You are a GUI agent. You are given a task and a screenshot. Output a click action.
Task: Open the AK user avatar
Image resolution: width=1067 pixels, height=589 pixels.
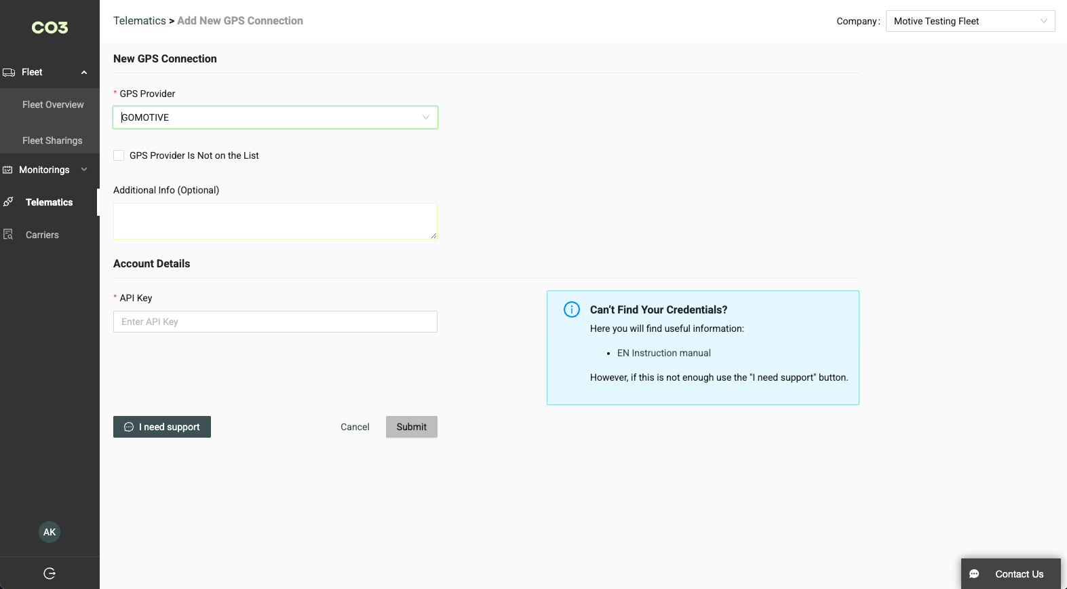[x=50, y=532]
